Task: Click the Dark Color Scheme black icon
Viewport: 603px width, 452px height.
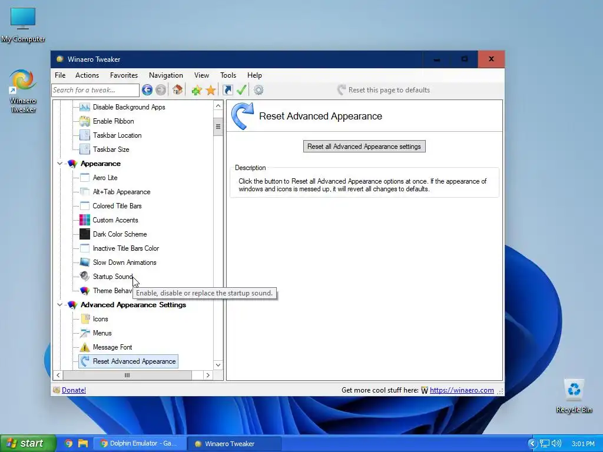Action: click(85, 234)
